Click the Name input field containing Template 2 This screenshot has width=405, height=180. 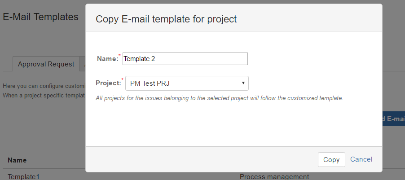(185, 58)
